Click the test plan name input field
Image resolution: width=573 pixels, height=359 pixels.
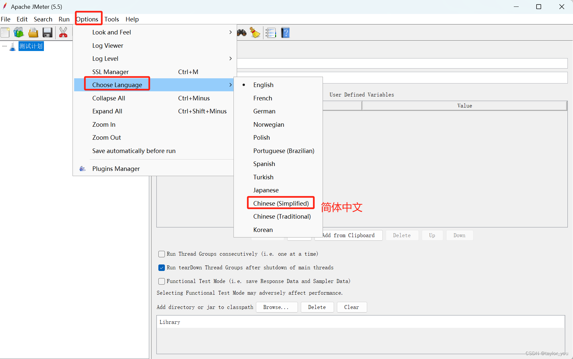click(402, 63)
